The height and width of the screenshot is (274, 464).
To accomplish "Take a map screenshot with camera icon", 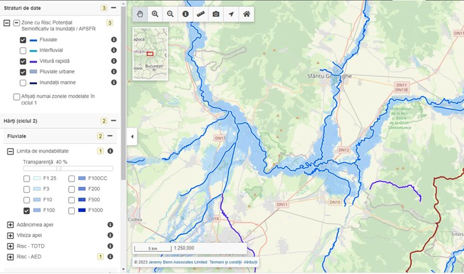I will pyautogui.click(x=216, y=13).
